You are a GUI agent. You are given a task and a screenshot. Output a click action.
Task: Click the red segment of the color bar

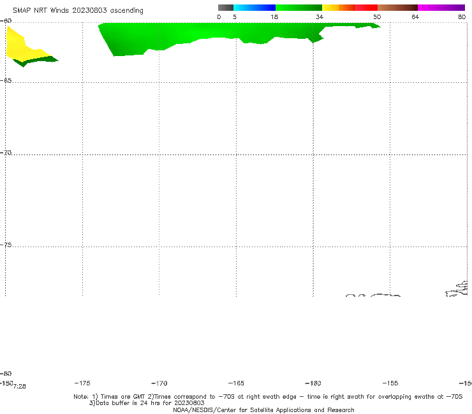[366, 8]
